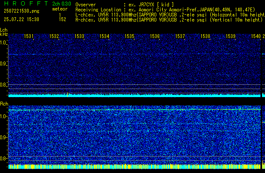This screenshot has width=265, height=173.
Task: Click the 1535 time marker
Action: point(129,36)
